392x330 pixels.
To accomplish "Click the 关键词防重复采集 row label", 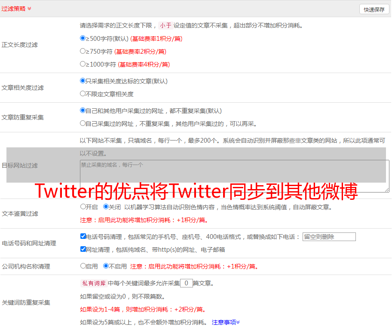I will click(26, 303).
